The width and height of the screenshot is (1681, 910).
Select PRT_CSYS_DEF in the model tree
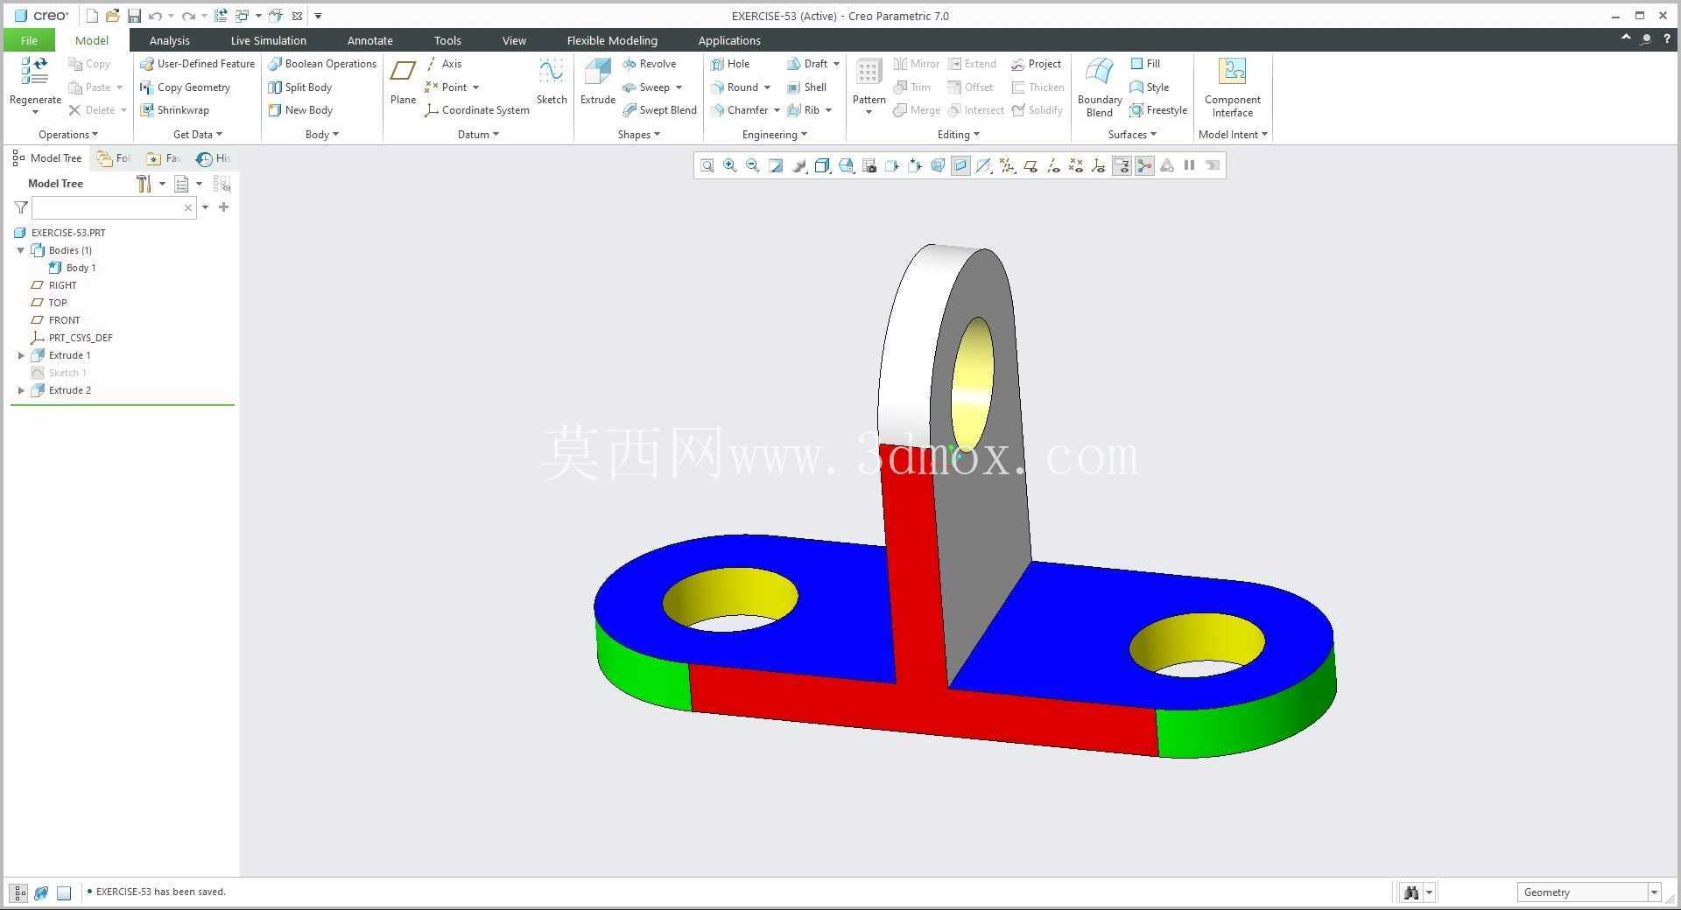coord(72,338)
